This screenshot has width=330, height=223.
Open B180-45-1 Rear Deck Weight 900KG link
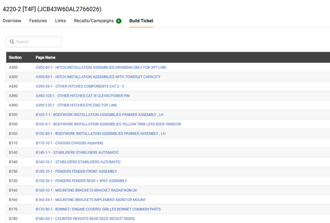pyautogui.click(x=85, y=219)
